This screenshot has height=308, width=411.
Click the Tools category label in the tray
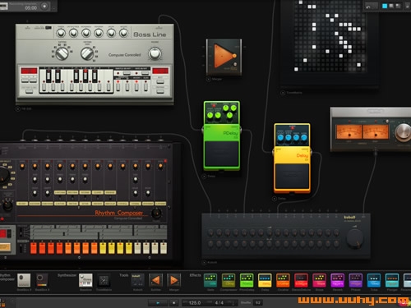click(123, 275)
